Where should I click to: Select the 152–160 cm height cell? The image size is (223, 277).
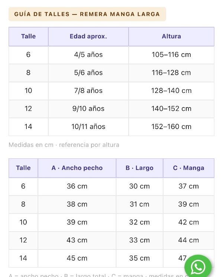point(171,127)
